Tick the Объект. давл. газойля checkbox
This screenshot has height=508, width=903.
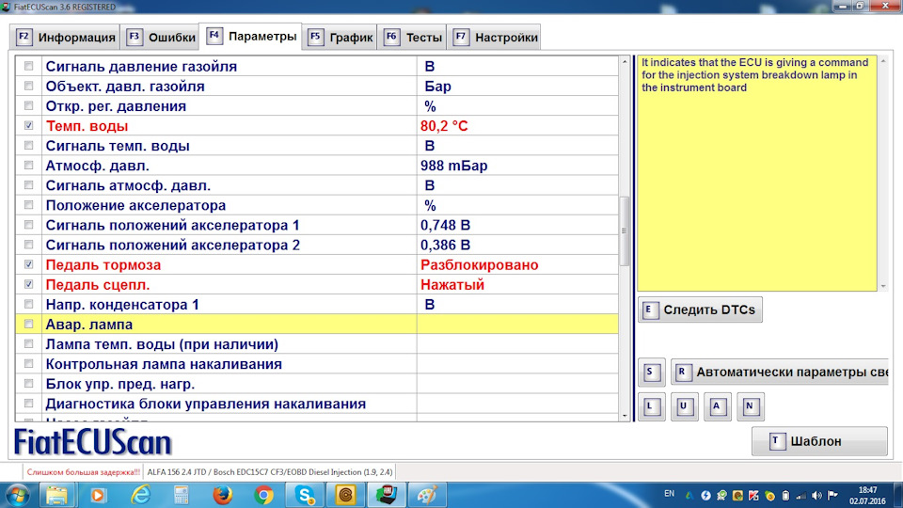tap(29, 86)
